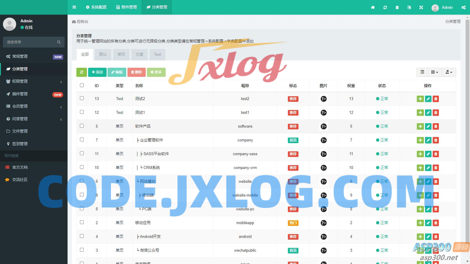Open the columns dropdown grid button
Viewport: 470px width, 264px height.
434,72
